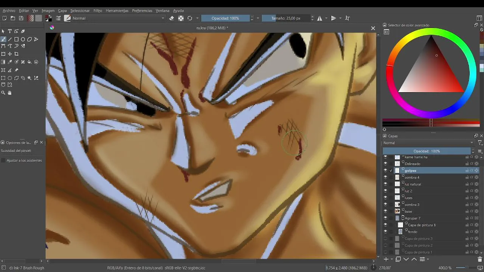Toggle eraser mode in the toolbar
Screen dimensions: 484x272
point(172,18)
